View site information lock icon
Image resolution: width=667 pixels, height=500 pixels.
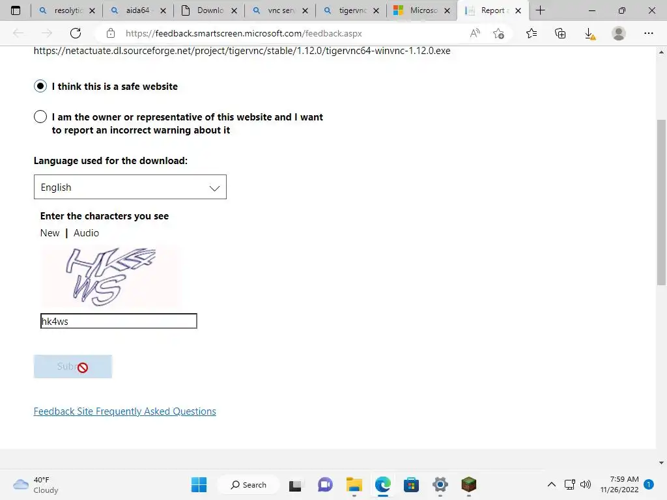111,33
